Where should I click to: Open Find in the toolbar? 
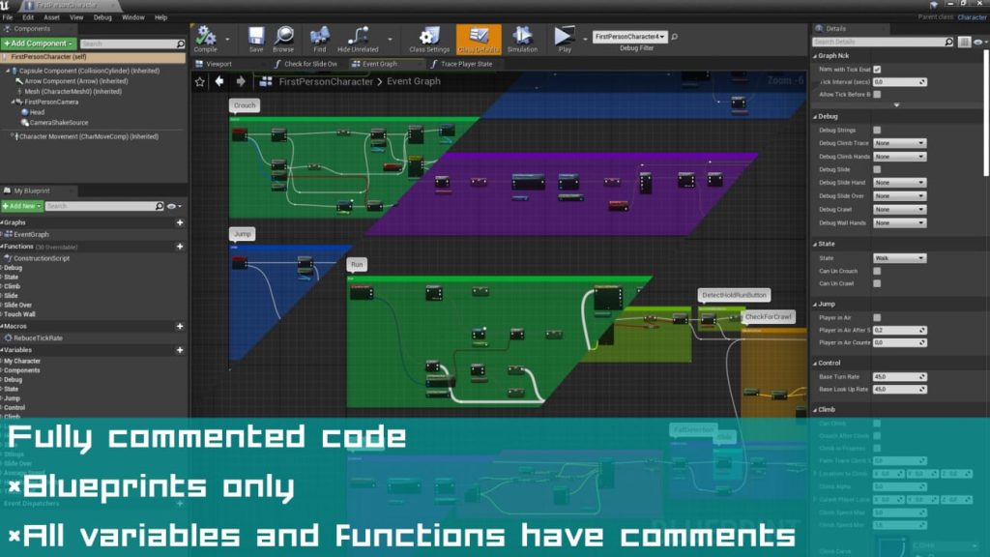[320, 38]
